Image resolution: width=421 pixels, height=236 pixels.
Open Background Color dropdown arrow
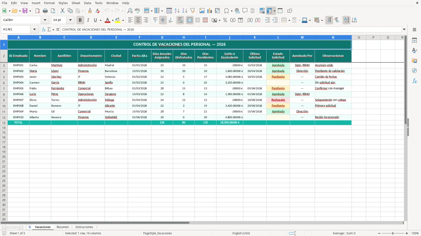(x=123, y=20)
